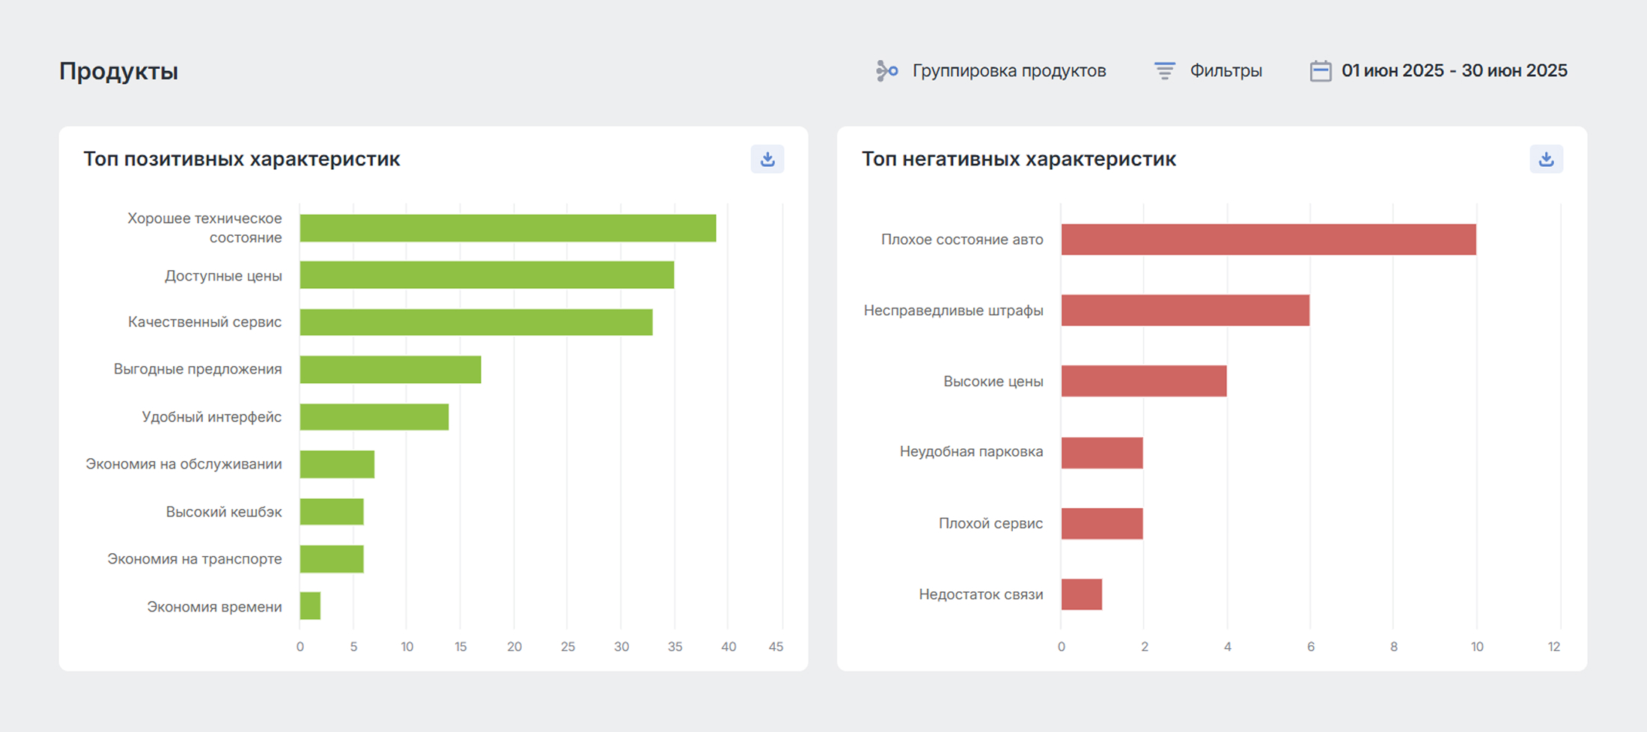Open the Фильтры panel
This screenshot has width=1647, height=732.
[1226, 71]
